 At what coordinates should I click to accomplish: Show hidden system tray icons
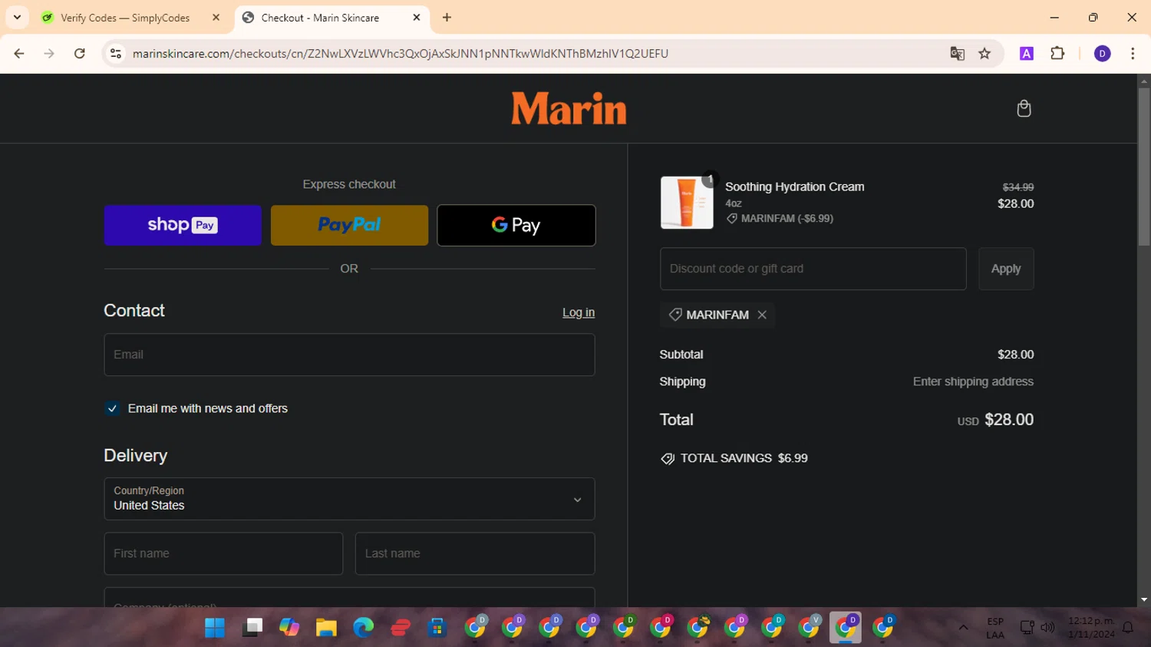963,628
